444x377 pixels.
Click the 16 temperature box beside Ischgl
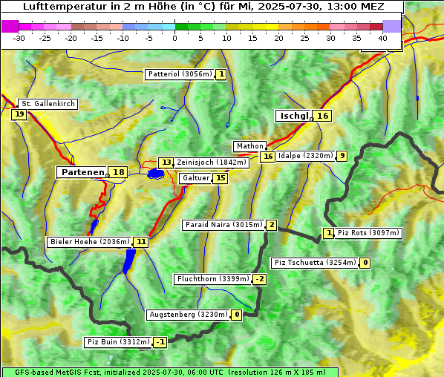coord(322,116)
